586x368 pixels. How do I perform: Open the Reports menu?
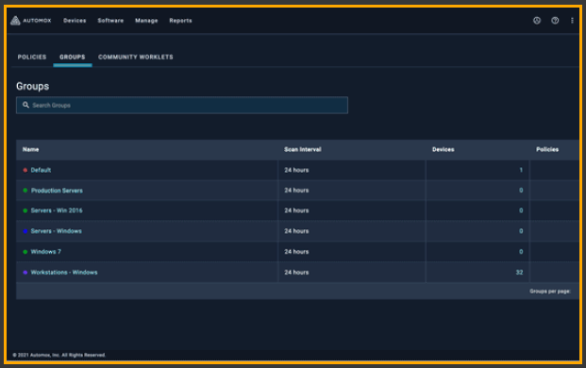point(180,21)
